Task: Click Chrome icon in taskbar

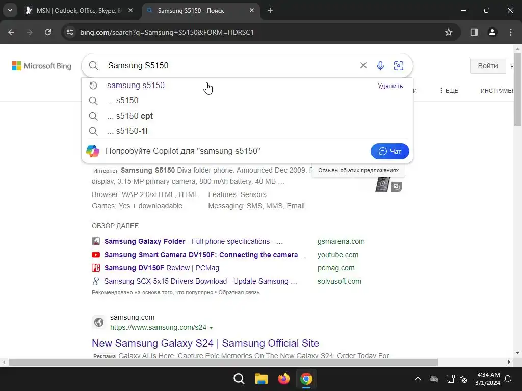Action: 306,379
